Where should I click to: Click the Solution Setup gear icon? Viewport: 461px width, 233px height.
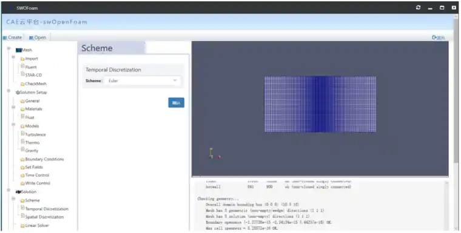click(18, 93)
